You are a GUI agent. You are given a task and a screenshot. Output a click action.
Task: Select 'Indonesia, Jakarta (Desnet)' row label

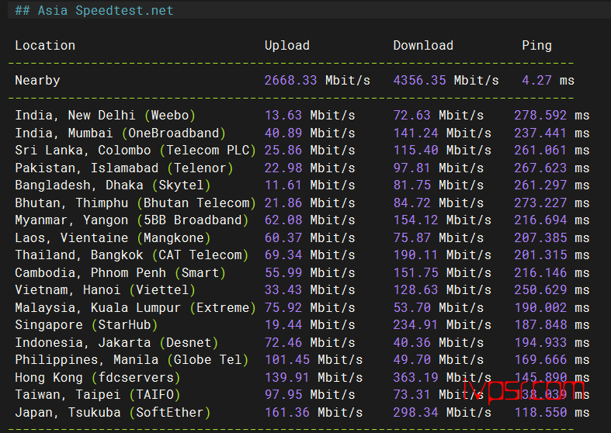[116, 344]
